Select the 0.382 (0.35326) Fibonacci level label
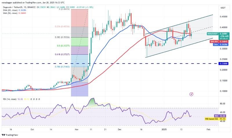Screen dimensions: 232x138 pos(62,37)
